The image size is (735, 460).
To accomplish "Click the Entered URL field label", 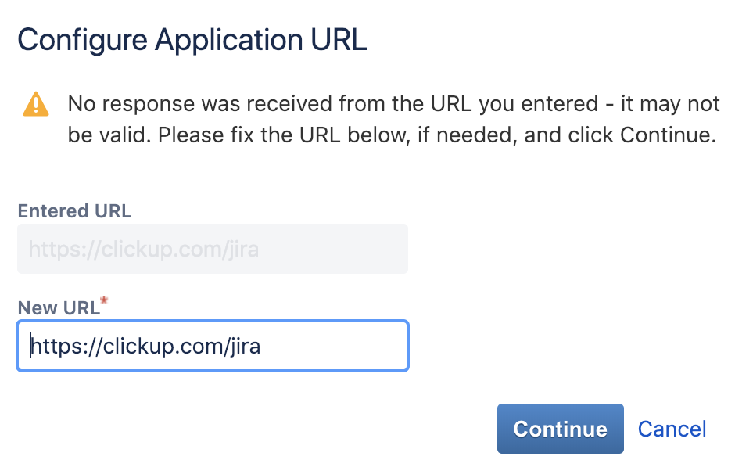I will click(74, 211).
